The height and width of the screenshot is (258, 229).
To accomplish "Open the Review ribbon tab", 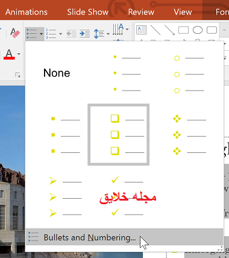I will point(141,12).
